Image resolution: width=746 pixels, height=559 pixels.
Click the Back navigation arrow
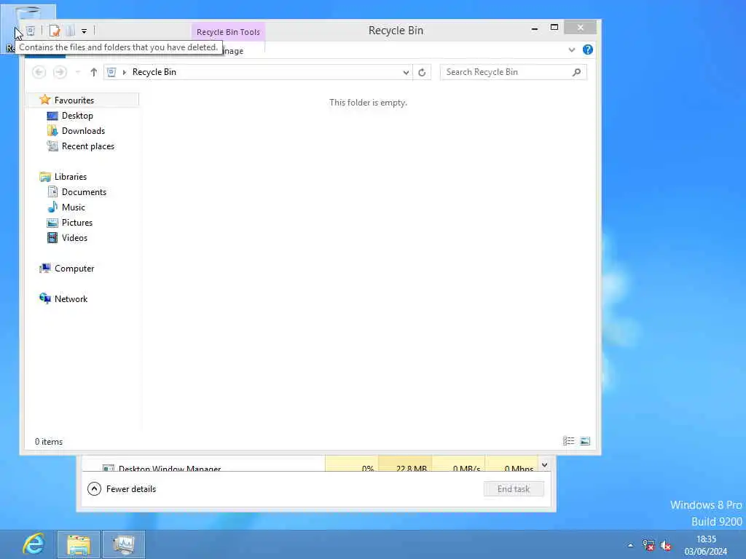pyautogui.click(x=39, y=72)
